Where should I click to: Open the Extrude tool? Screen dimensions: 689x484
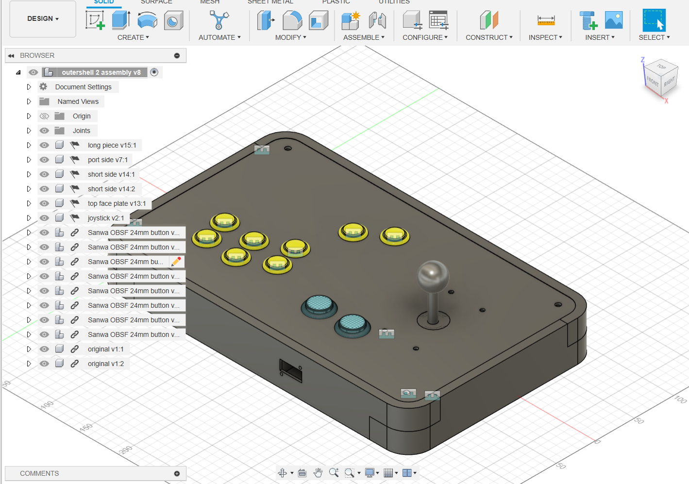[120, 20]
